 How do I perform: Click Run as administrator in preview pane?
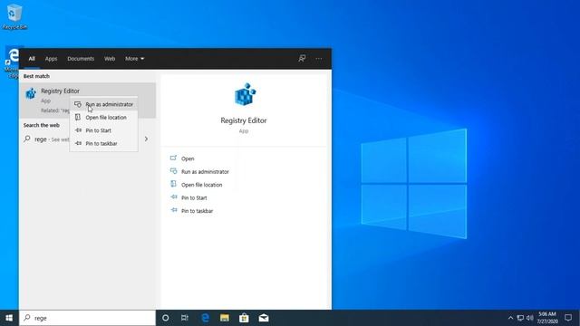(205, 171)
